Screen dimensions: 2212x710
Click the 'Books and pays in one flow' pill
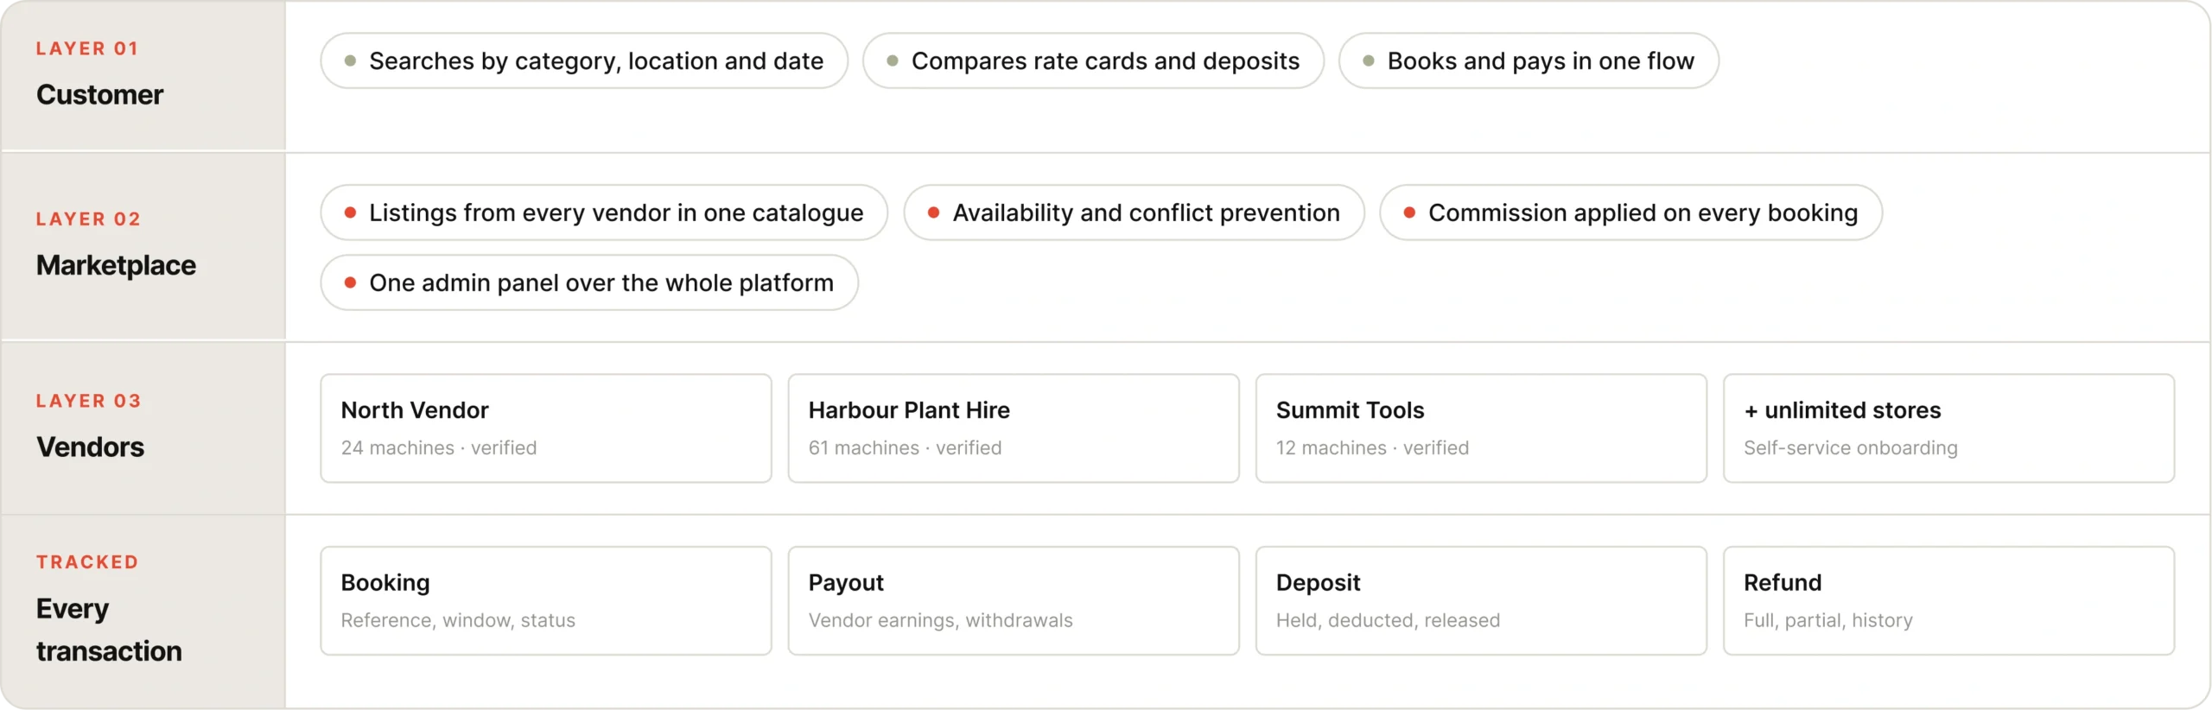point(1529,60)
